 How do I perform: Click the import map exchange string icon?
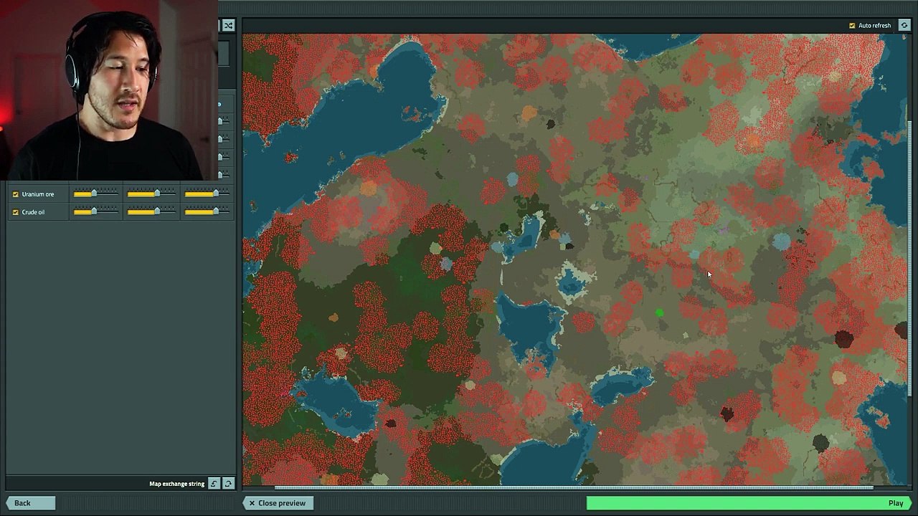pos(214,484)
